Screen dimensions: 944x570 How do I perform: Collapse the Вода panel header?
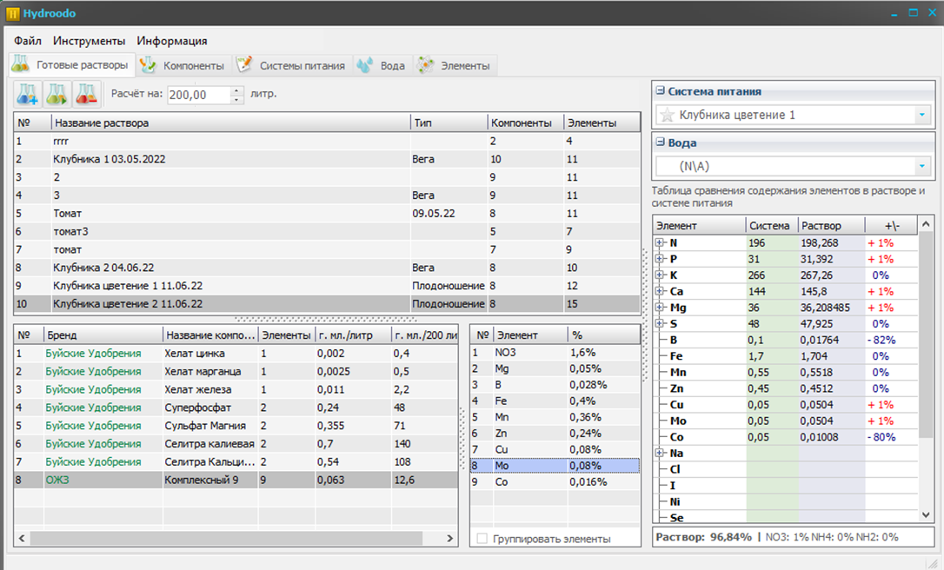coord(661,142)
